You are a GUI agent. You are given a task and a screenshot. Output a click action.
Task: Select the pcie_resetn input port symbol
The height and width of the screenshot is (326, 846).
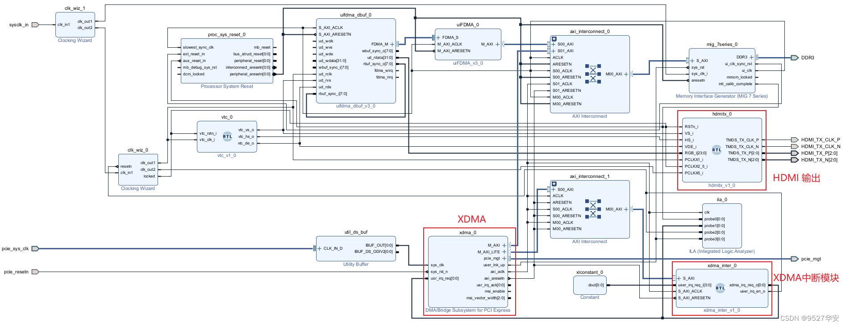click(35, 272)
